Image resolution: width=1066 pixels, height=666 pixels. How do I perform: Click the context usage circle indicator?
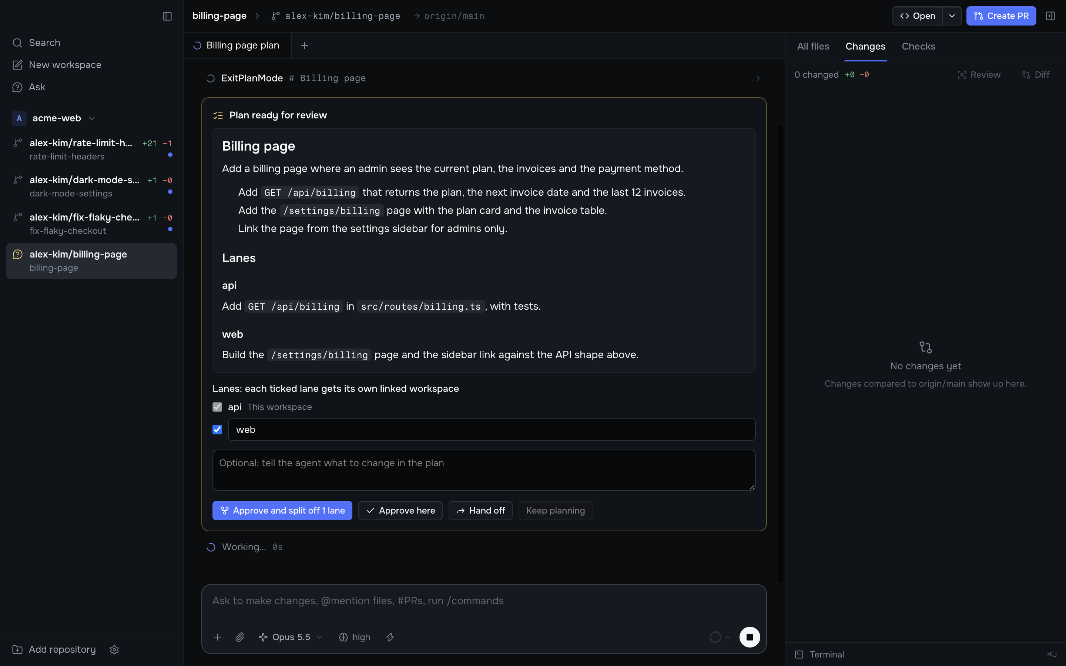coord(715,637)
